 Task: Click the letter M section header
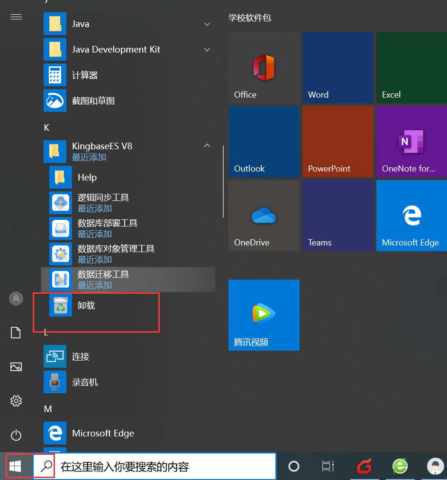[48, 409]
